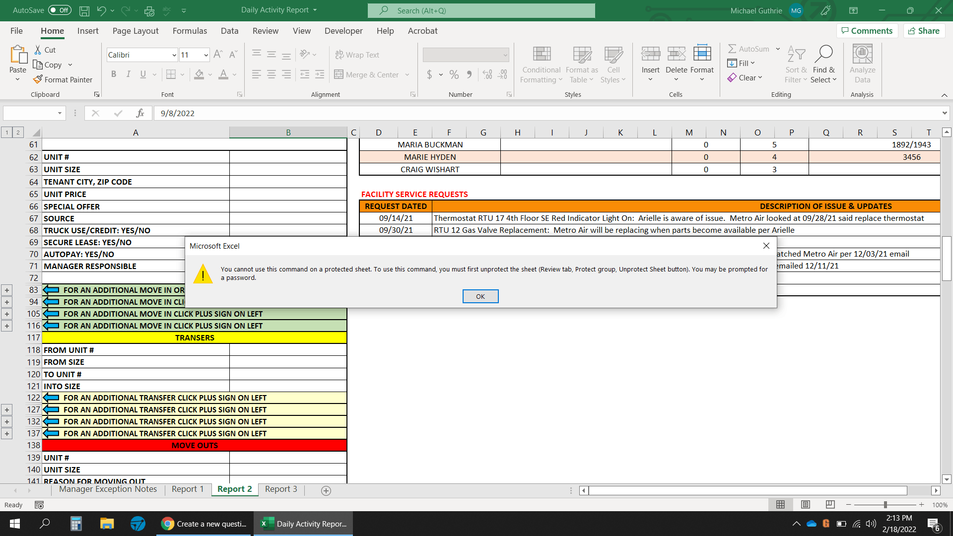Toggle Bold formatting button

pyautogui.click(x=114, y=74)
